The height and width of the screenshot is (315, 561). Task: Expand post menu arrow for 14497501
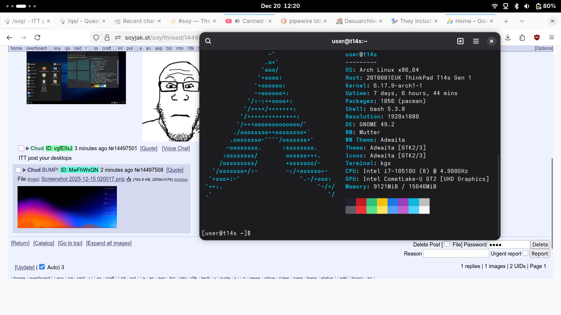pos(27,148)
